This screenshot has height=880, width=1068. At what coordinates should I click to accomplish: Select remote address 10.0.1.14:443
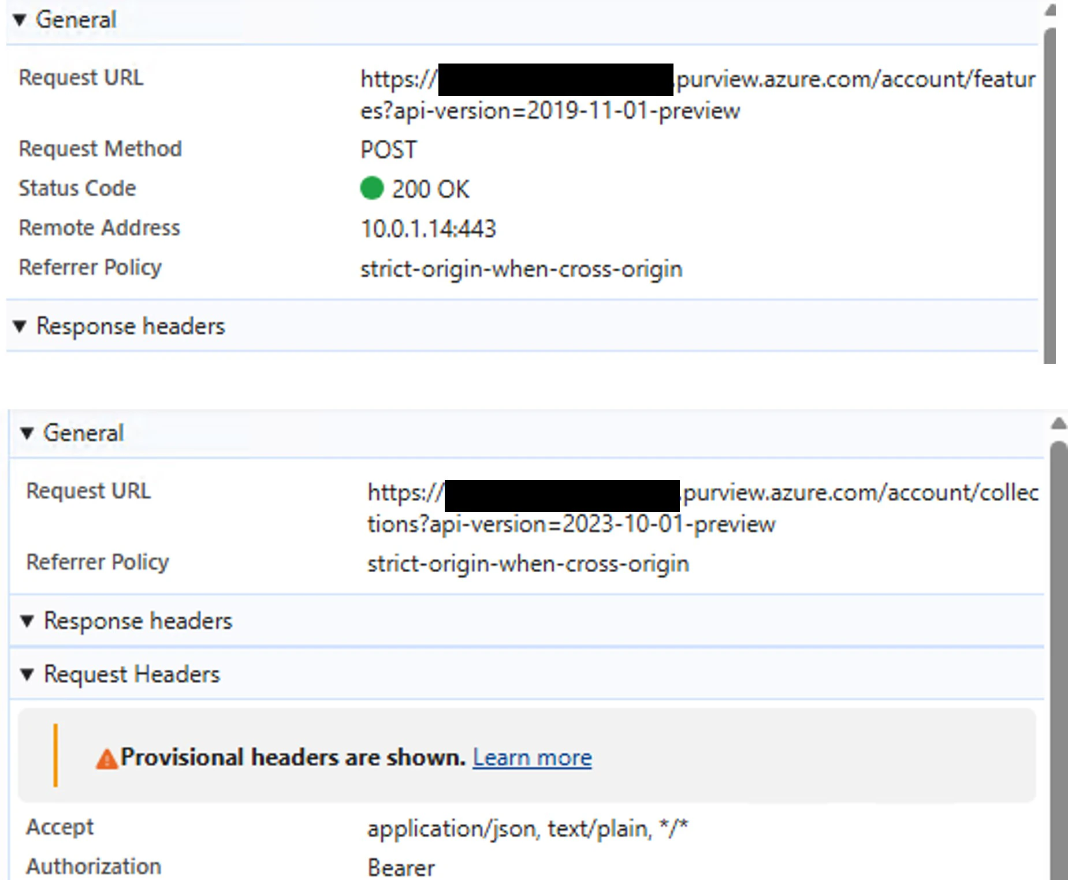[x=428, y=229]
